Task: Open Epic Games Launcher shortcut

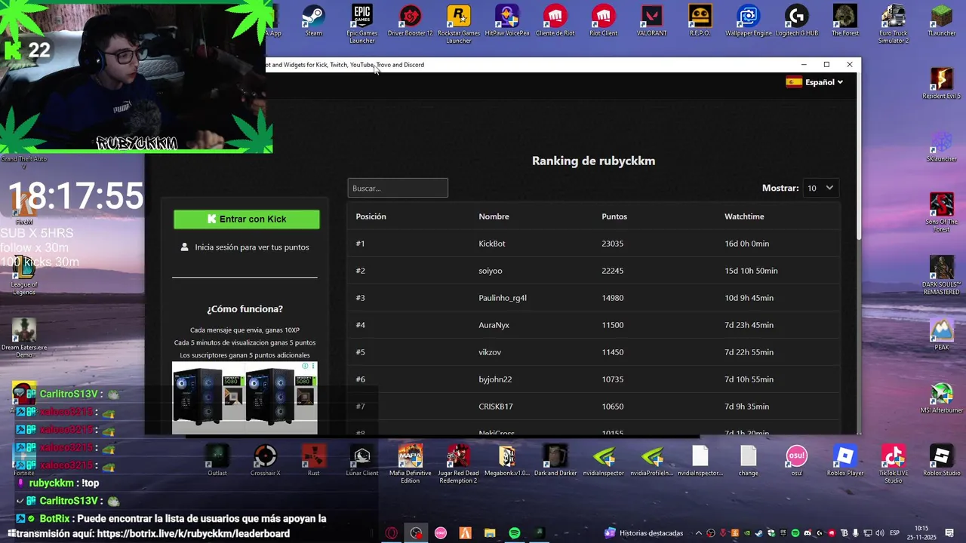Action: click(362, 23)
